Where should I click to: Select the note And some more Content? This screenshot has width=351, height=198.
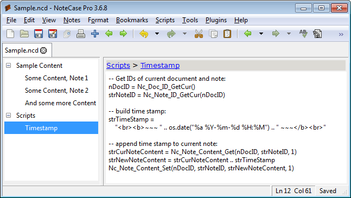click(60, 103)
